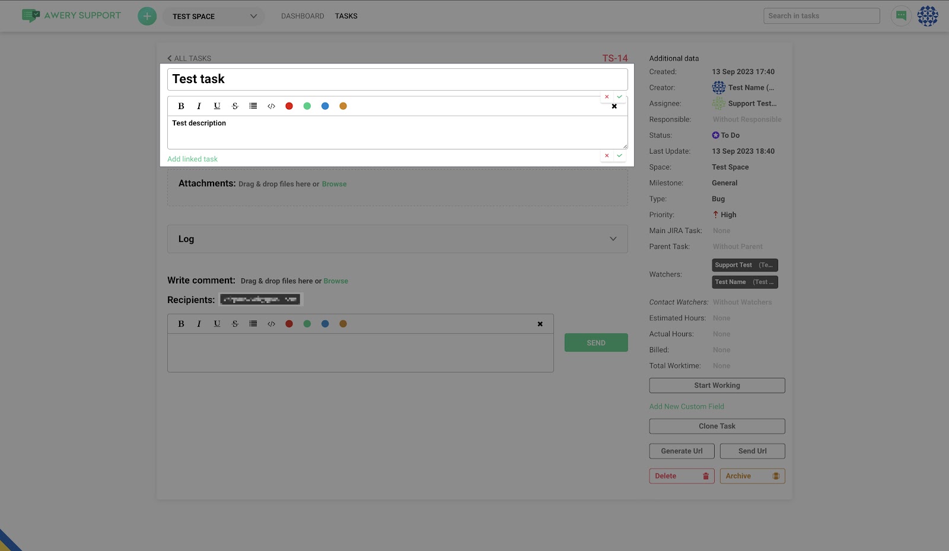Confirm the task title edit with checkmark
Screen dimensions: 949x551
click(619, 97)
